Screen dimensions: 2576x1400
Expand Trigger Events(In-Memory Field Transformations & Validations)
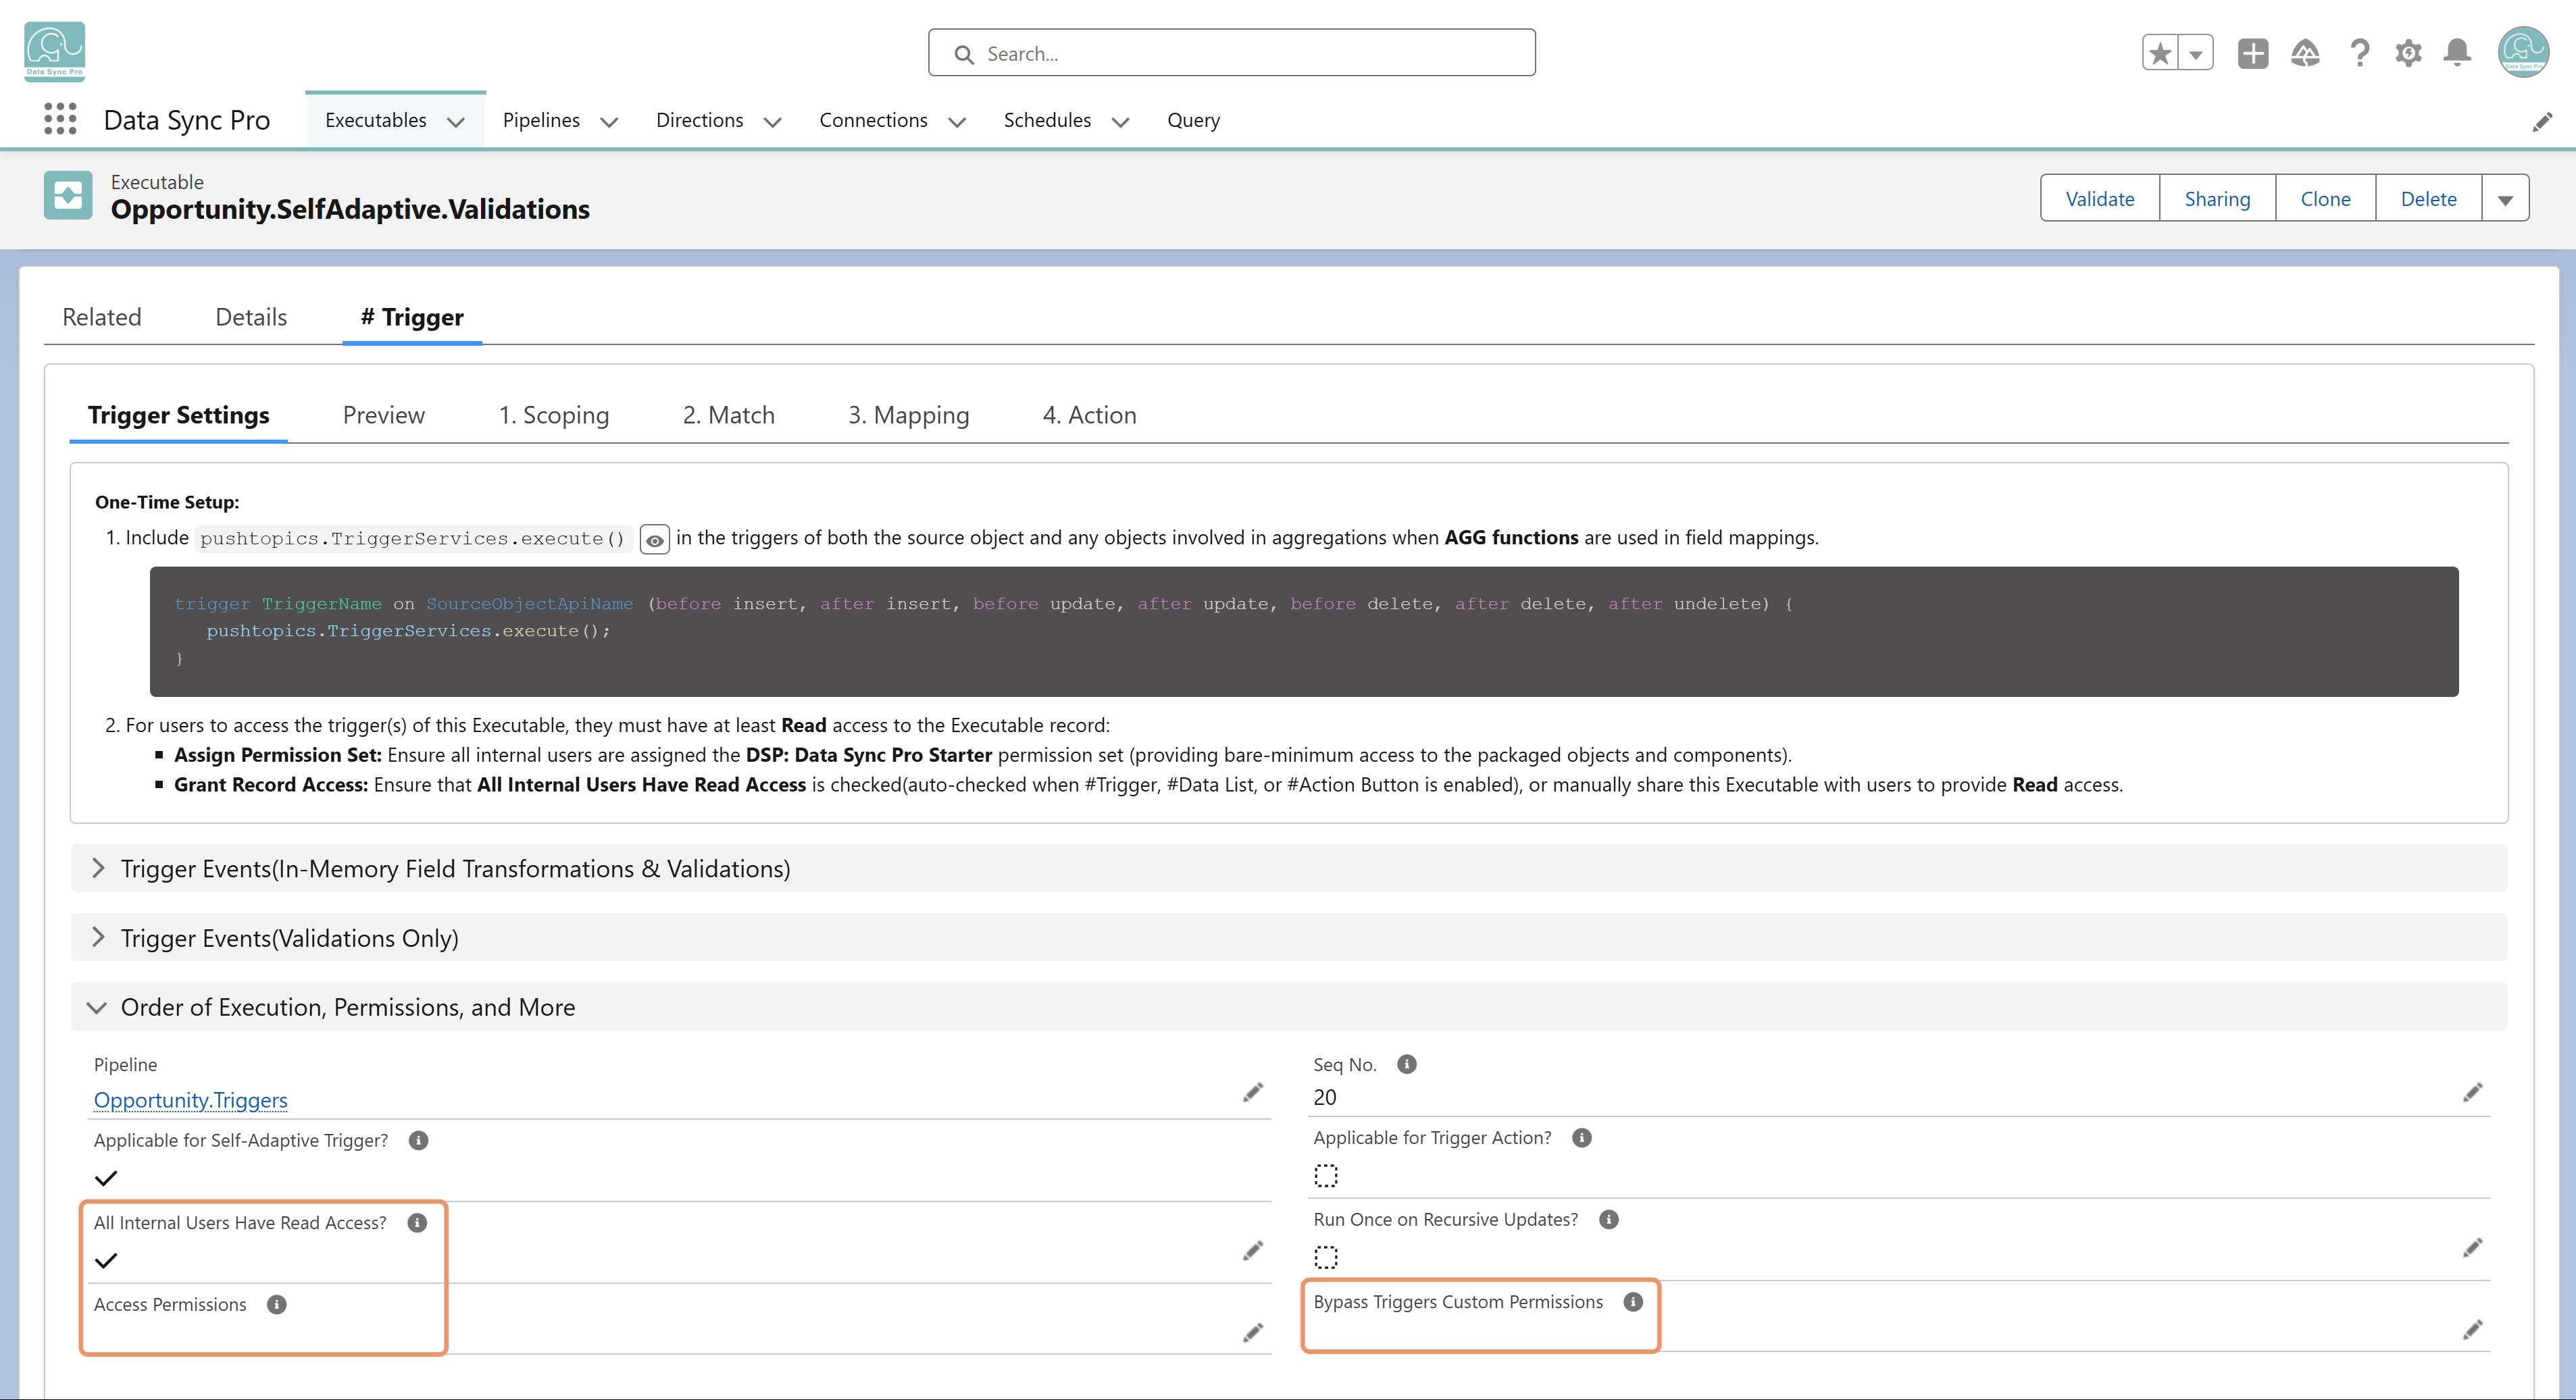[1288, 868]
